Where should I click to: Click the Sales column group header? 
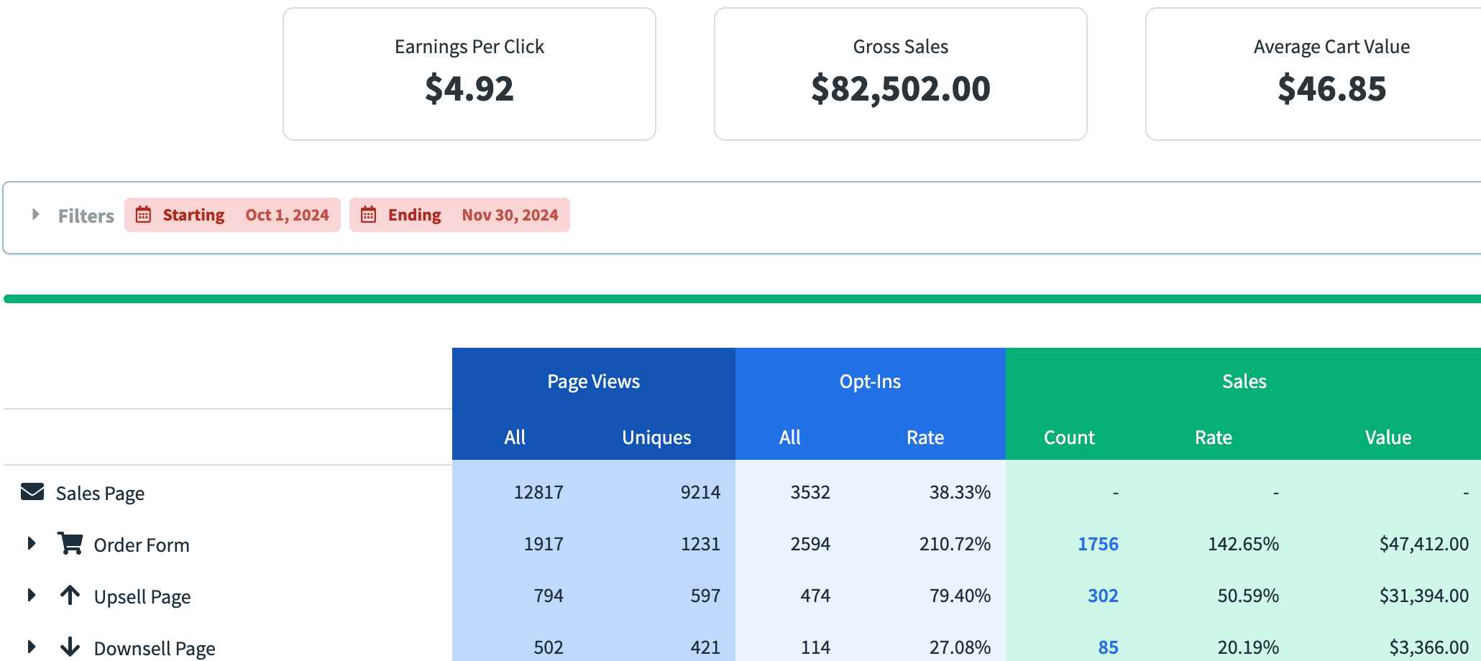tap(1244, 382)
